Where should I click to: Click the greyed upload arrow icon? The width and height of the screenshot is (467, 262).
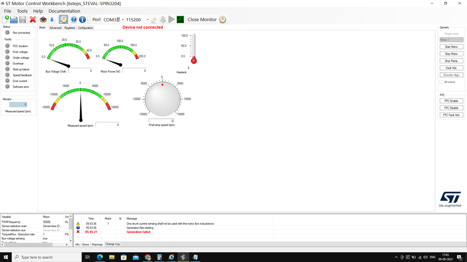pos(163,20)
